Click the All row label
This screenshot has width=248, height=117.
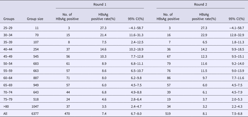tap(5, 114)
